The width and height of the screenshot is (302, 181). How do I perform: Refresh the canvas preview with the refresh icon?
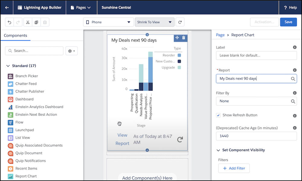[x=181, y=22]
